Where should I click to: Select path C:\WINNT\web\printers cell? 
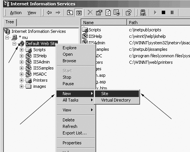pyautogui.click(x=151, y=62)
